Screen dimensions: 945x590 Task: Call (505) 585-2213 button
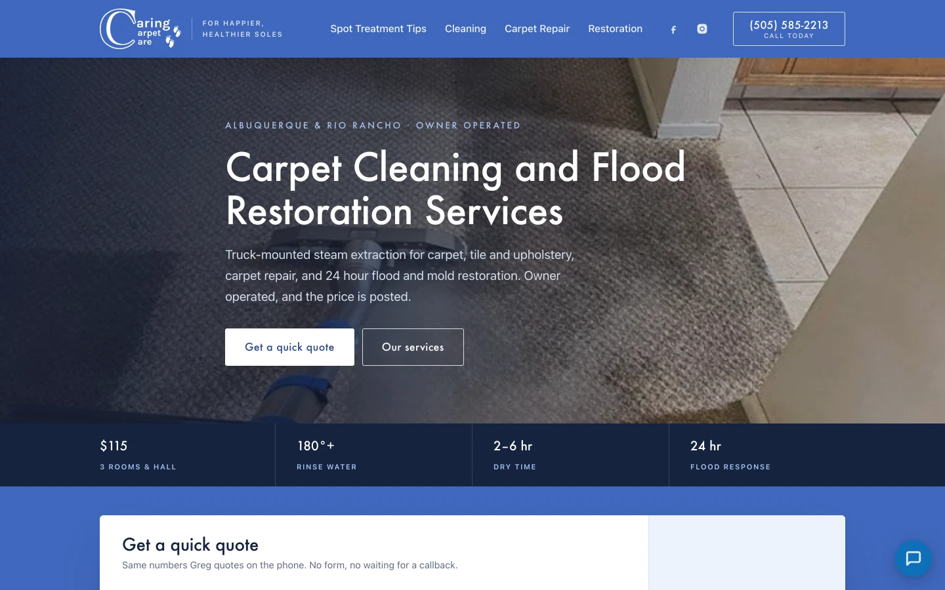tap(789, 29)
